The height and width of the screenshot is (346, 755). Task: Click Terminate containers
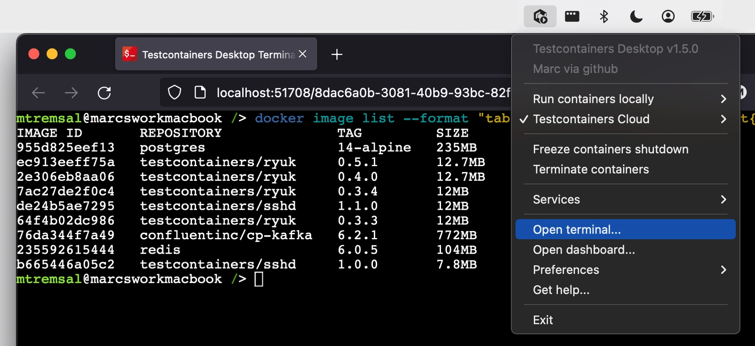(591, 169)
